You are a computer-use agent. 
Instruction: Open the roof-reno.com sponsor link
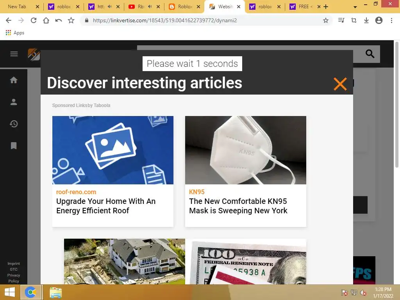(76, 192)
